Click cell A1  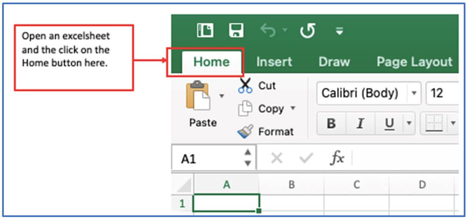click(x=226, y=203)
